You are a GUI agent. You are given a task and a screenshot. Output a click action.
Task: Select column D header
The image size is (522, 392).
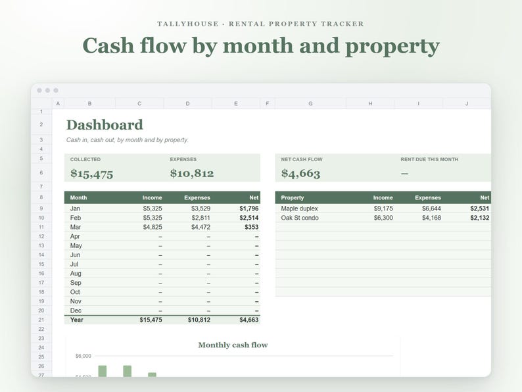click(x=188, y=103)
